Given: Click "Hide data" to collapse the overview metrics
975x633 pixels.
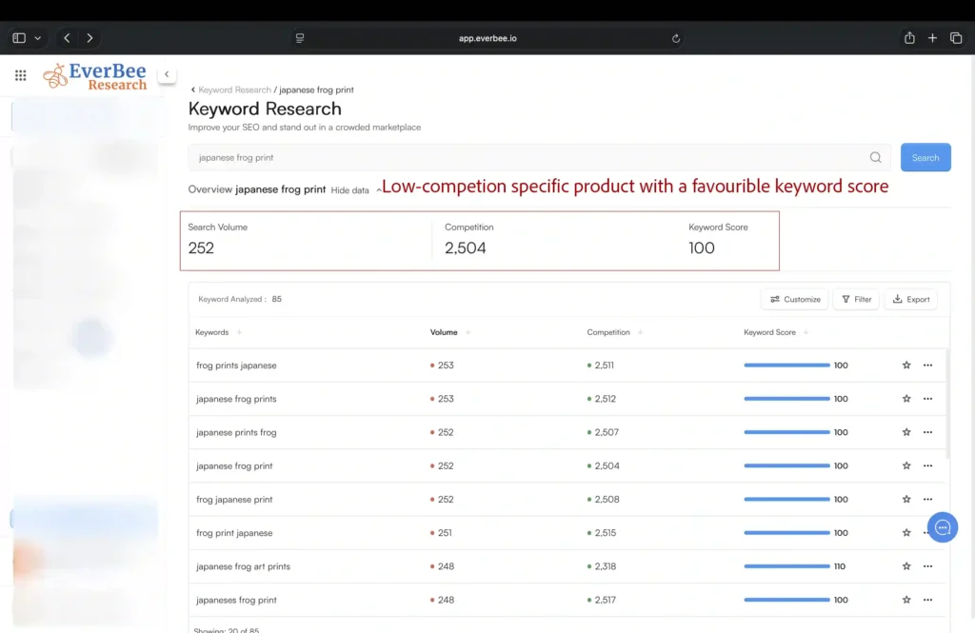Looking at the screenshot, I should (349, 189).
